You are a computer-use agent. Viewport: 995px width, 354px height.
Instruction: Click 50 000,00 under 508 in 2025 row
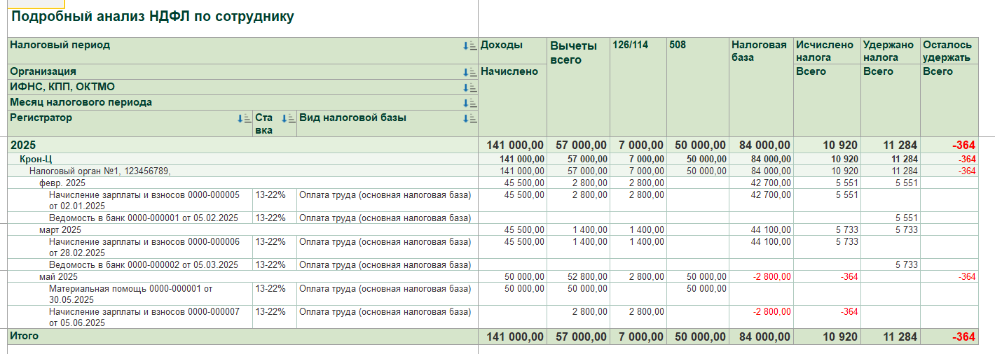(700, 146)
